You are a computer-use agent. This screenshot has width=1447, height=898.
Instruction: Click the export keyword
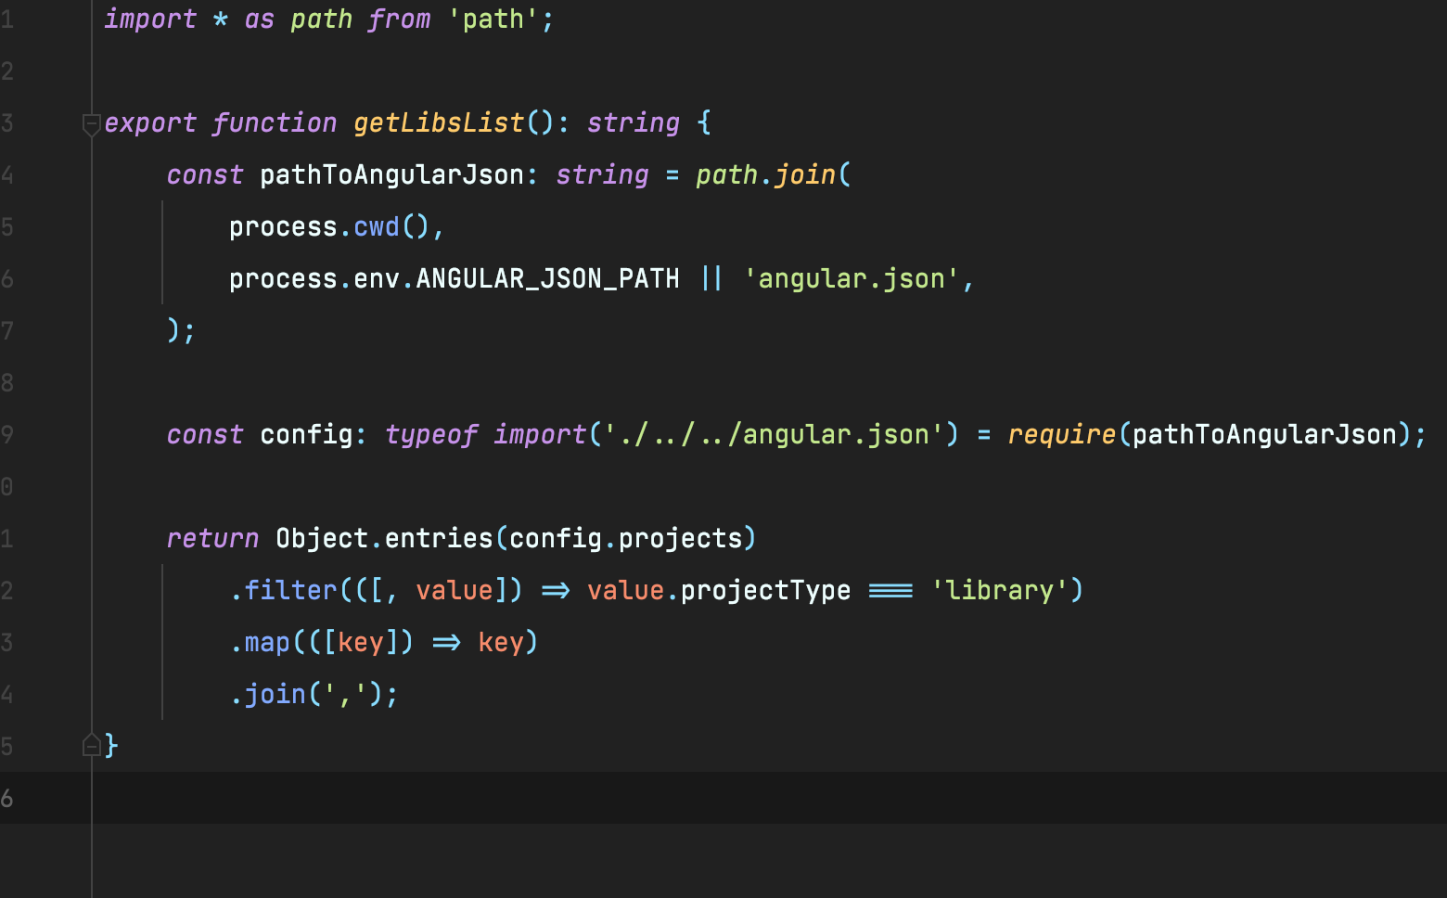150,123
